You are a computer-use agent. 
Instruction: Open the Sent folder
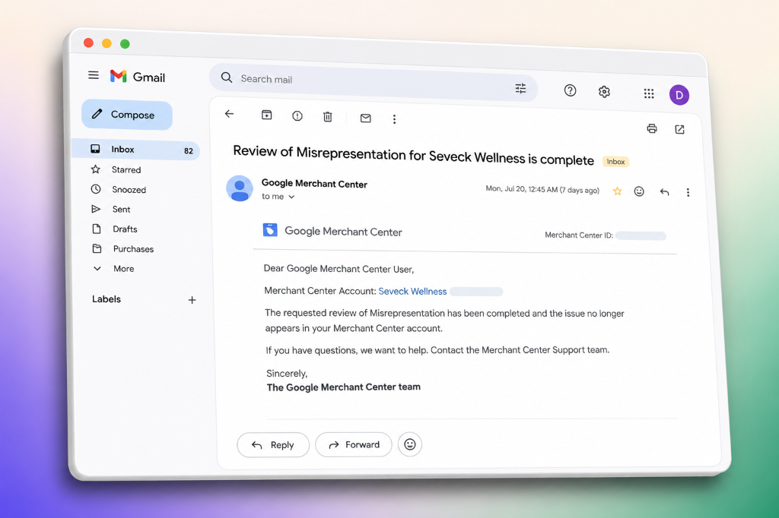point(121,210)
